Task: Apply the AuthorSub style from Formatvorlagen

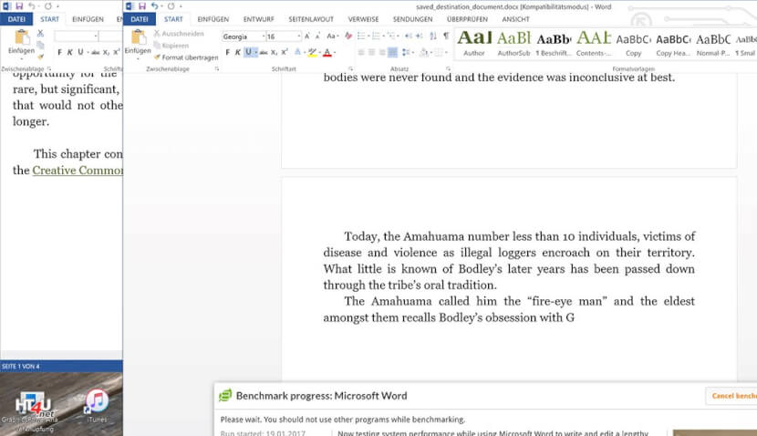Action: [x=513, y=44]
